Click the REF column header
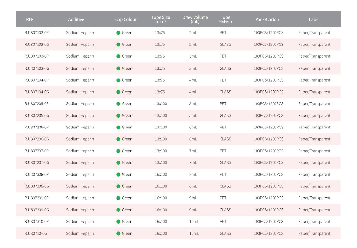The height and width of the screenshot is (248, 357). pyautogui.click(x=30, y=19)
